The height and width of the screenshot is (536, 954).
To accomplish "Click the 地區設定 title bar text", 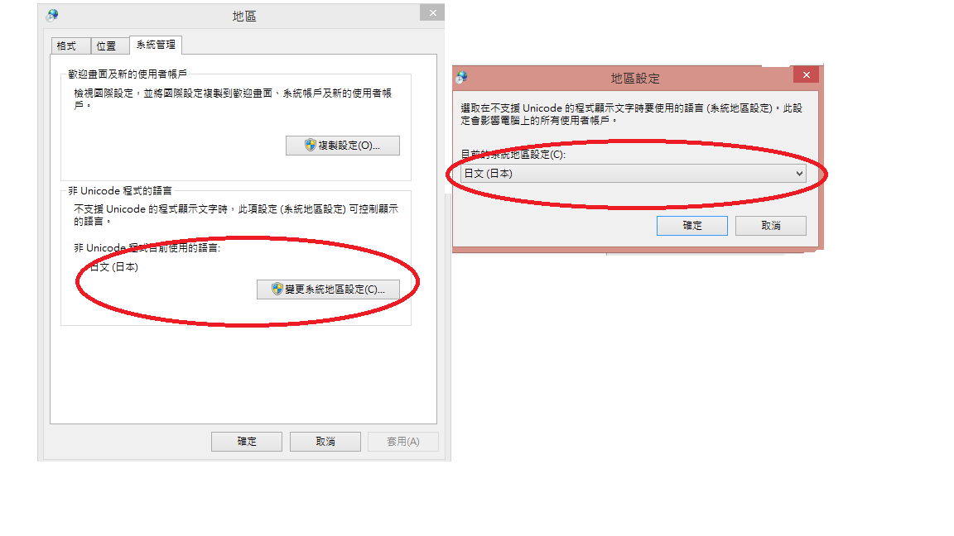I will [635, 78].
